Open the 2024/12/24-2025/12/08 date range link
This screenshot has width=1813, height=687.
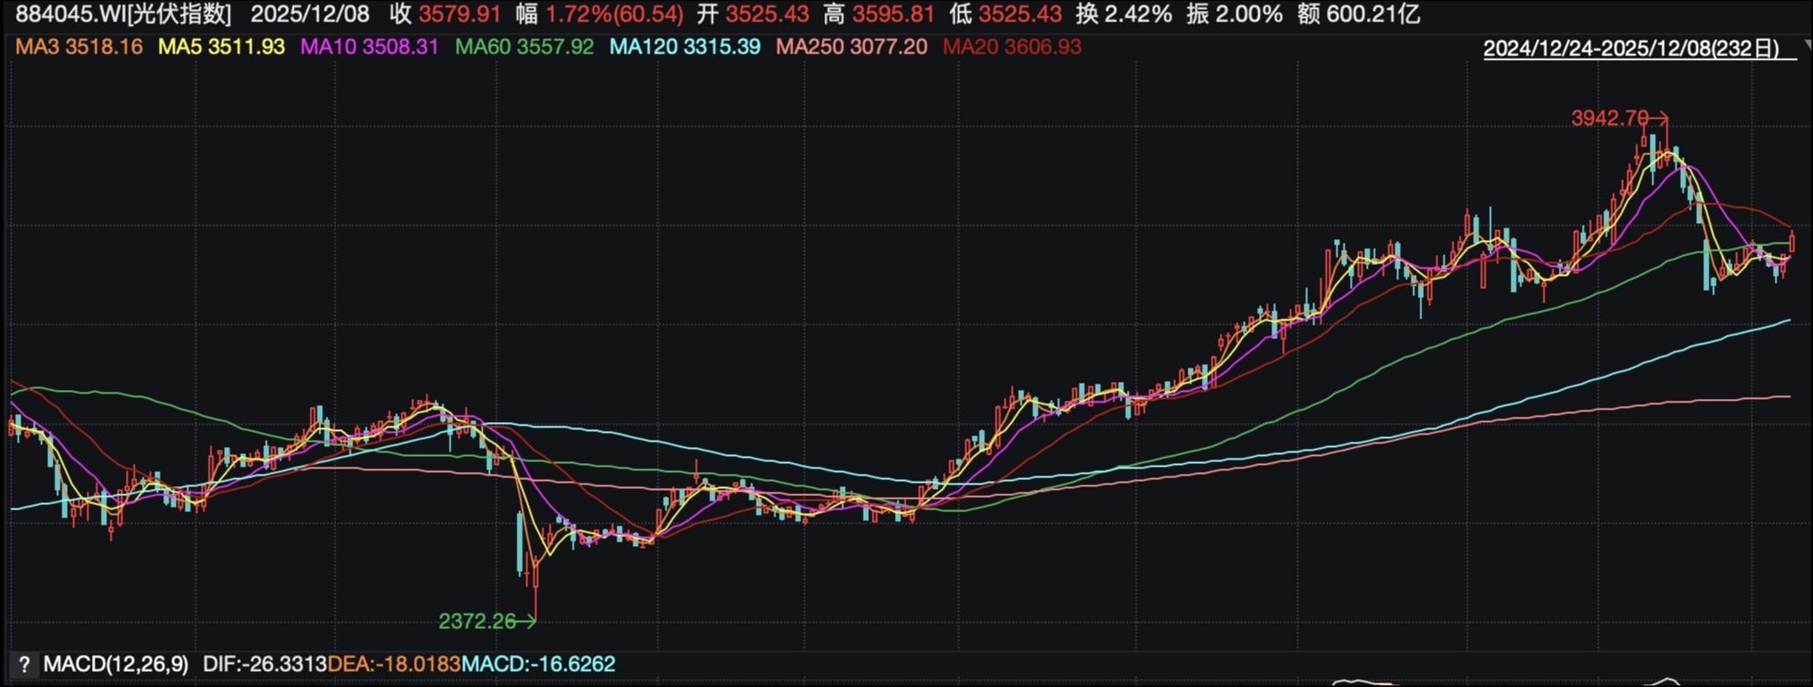(x=1631, y=48)
